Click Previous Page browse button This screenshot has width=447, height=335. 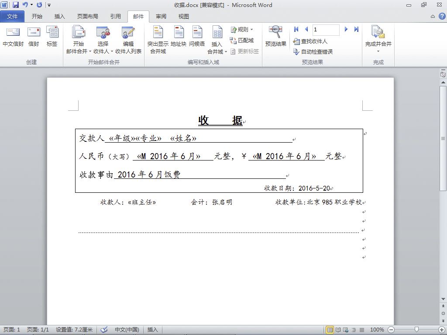click(x=443, y=306)
